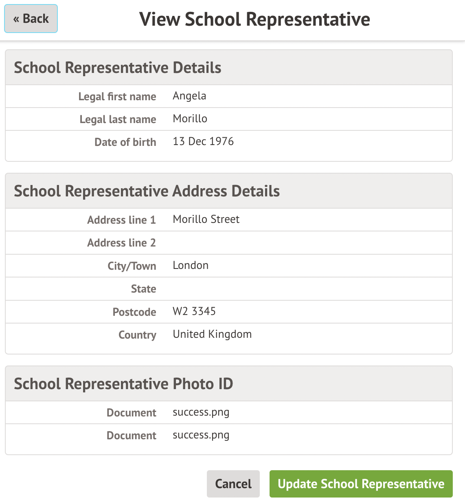Click the Back button
The height and width of the screenshot is (502, 465).
click(31, 19)
